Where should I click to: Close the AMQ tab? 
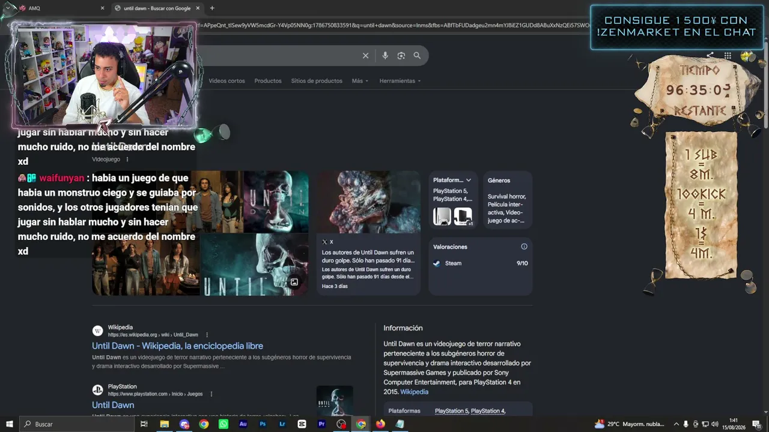click(x=102, y=8)
